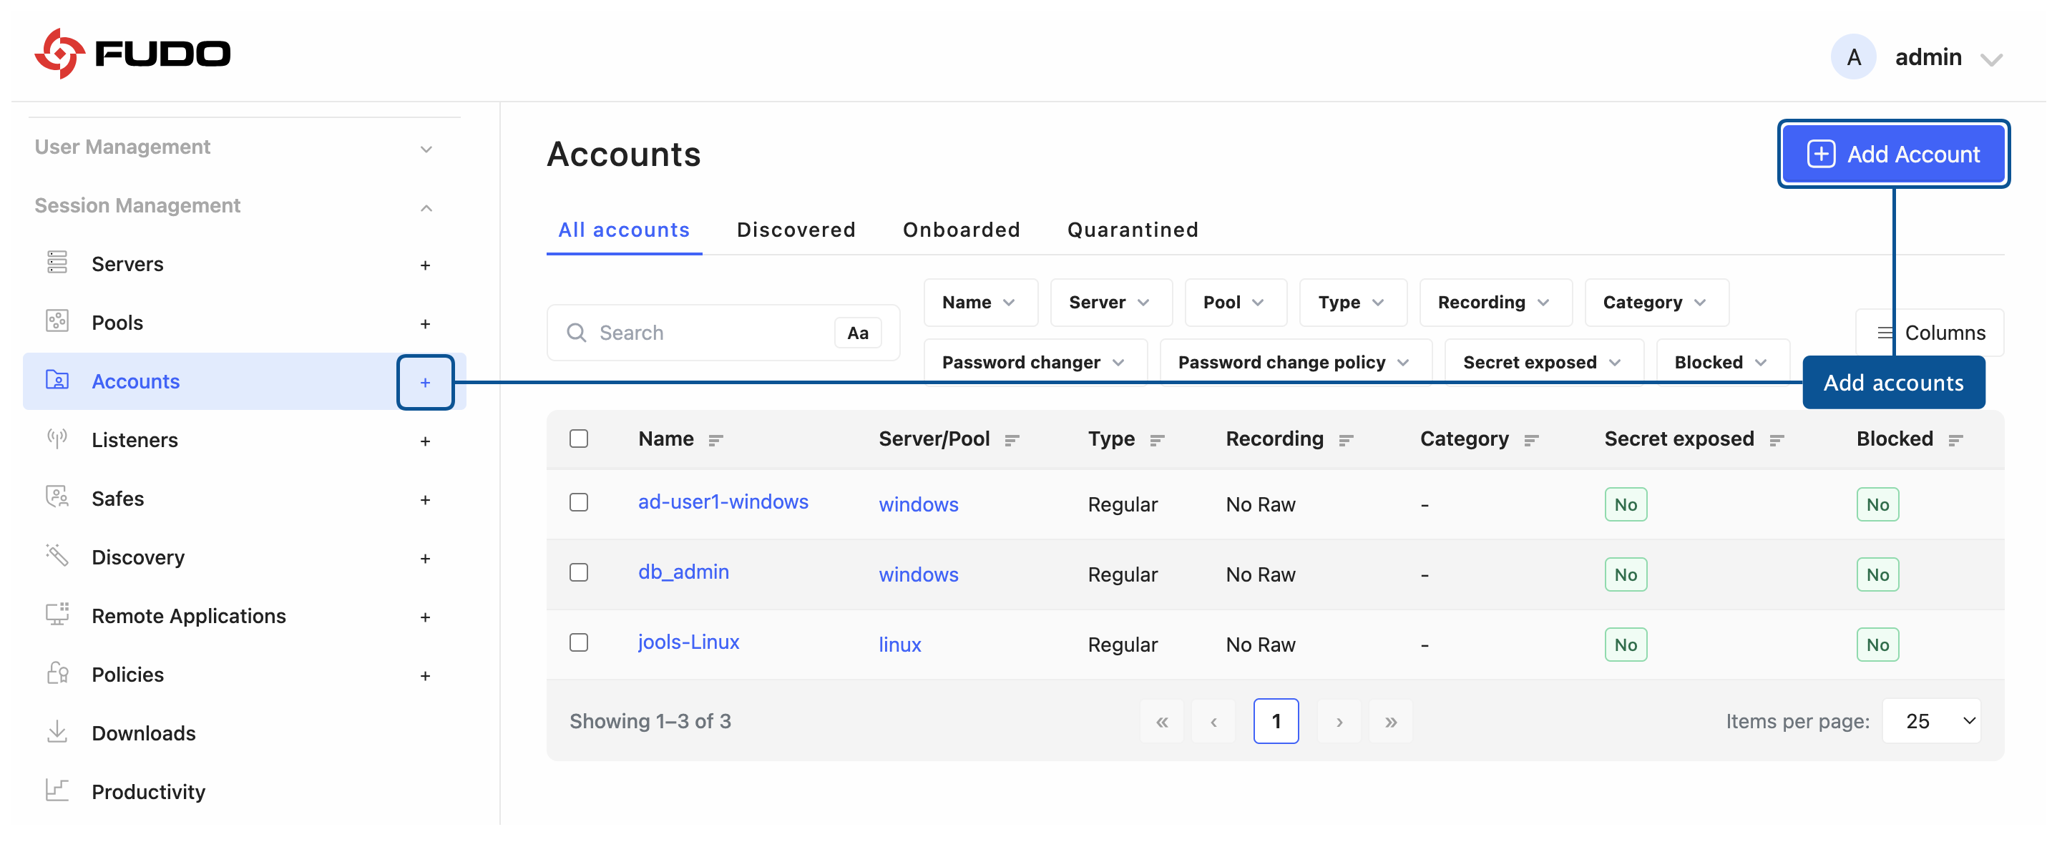Sort by the Type column icon

1156,440
